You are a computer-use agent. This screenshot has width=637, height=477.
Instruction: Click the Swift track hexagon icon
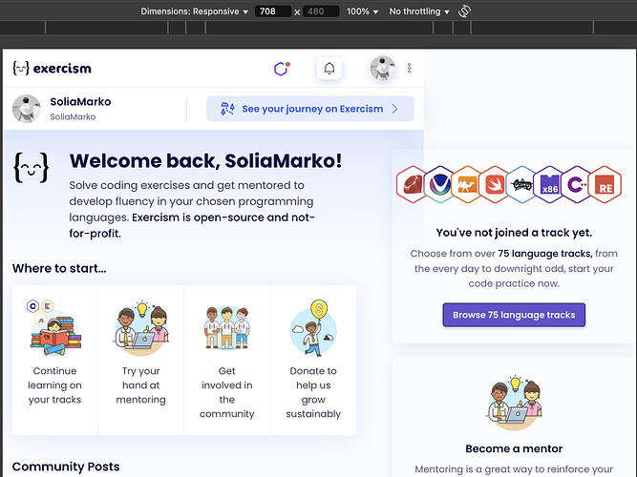495,184
